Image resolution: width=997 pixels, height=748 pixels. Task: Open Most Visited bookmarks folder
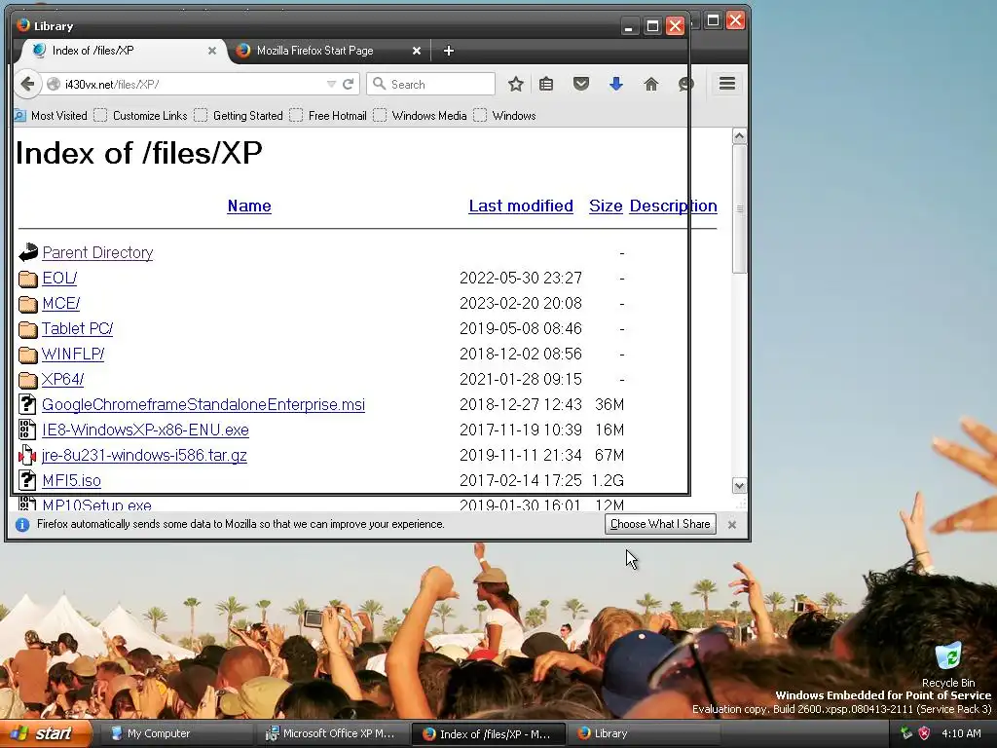click(51, 116)
